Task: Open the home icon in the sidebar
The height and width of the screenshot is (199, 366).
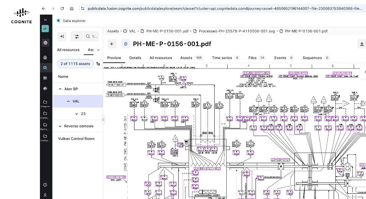Action: click(x=45, y=57)
